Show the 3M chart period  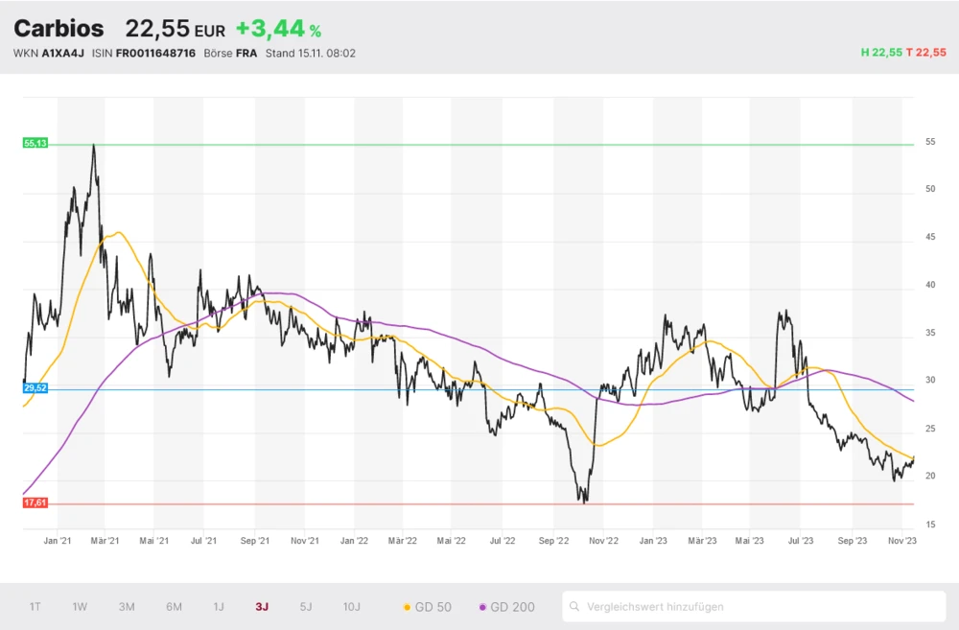pos(127,606)
